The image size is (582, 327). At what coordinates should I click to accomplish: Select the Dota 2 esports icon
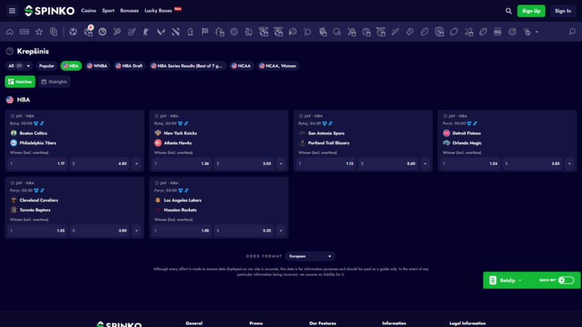pyautogui.click(x=176, y=32)
